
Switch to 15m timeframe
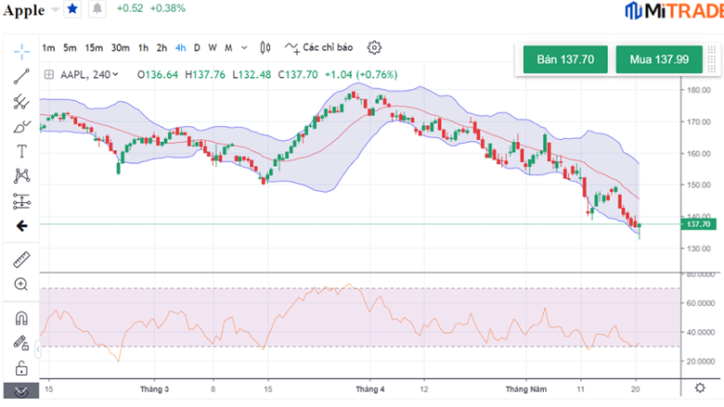click(94, 48)
